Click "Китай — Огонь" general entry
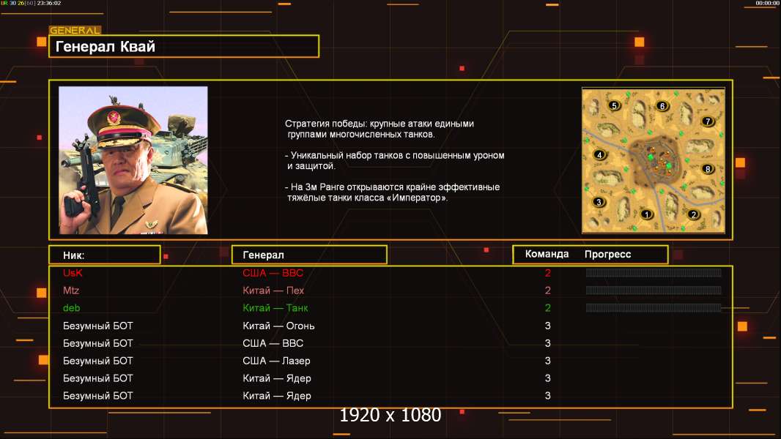Viewport: 781px width, 439px height. tap(278, 326)
